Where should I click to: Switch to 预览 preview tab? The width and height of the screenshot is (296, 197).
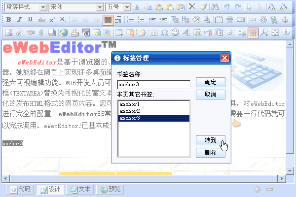point(110,189)
